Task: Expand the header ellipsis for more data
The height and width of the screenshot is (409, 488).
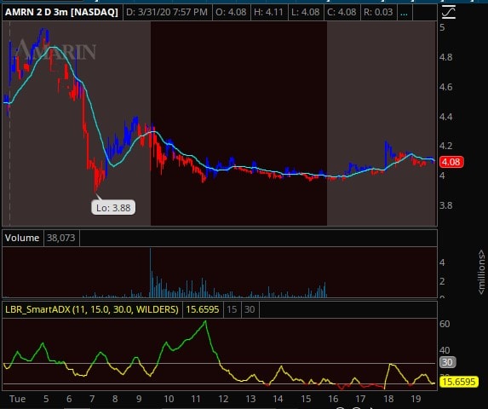Action: [404, 13]
